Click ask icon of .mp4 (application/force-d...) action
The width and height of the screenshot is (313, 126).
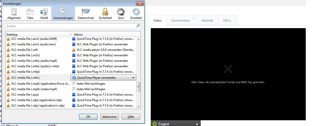click(x=74, y=84)
